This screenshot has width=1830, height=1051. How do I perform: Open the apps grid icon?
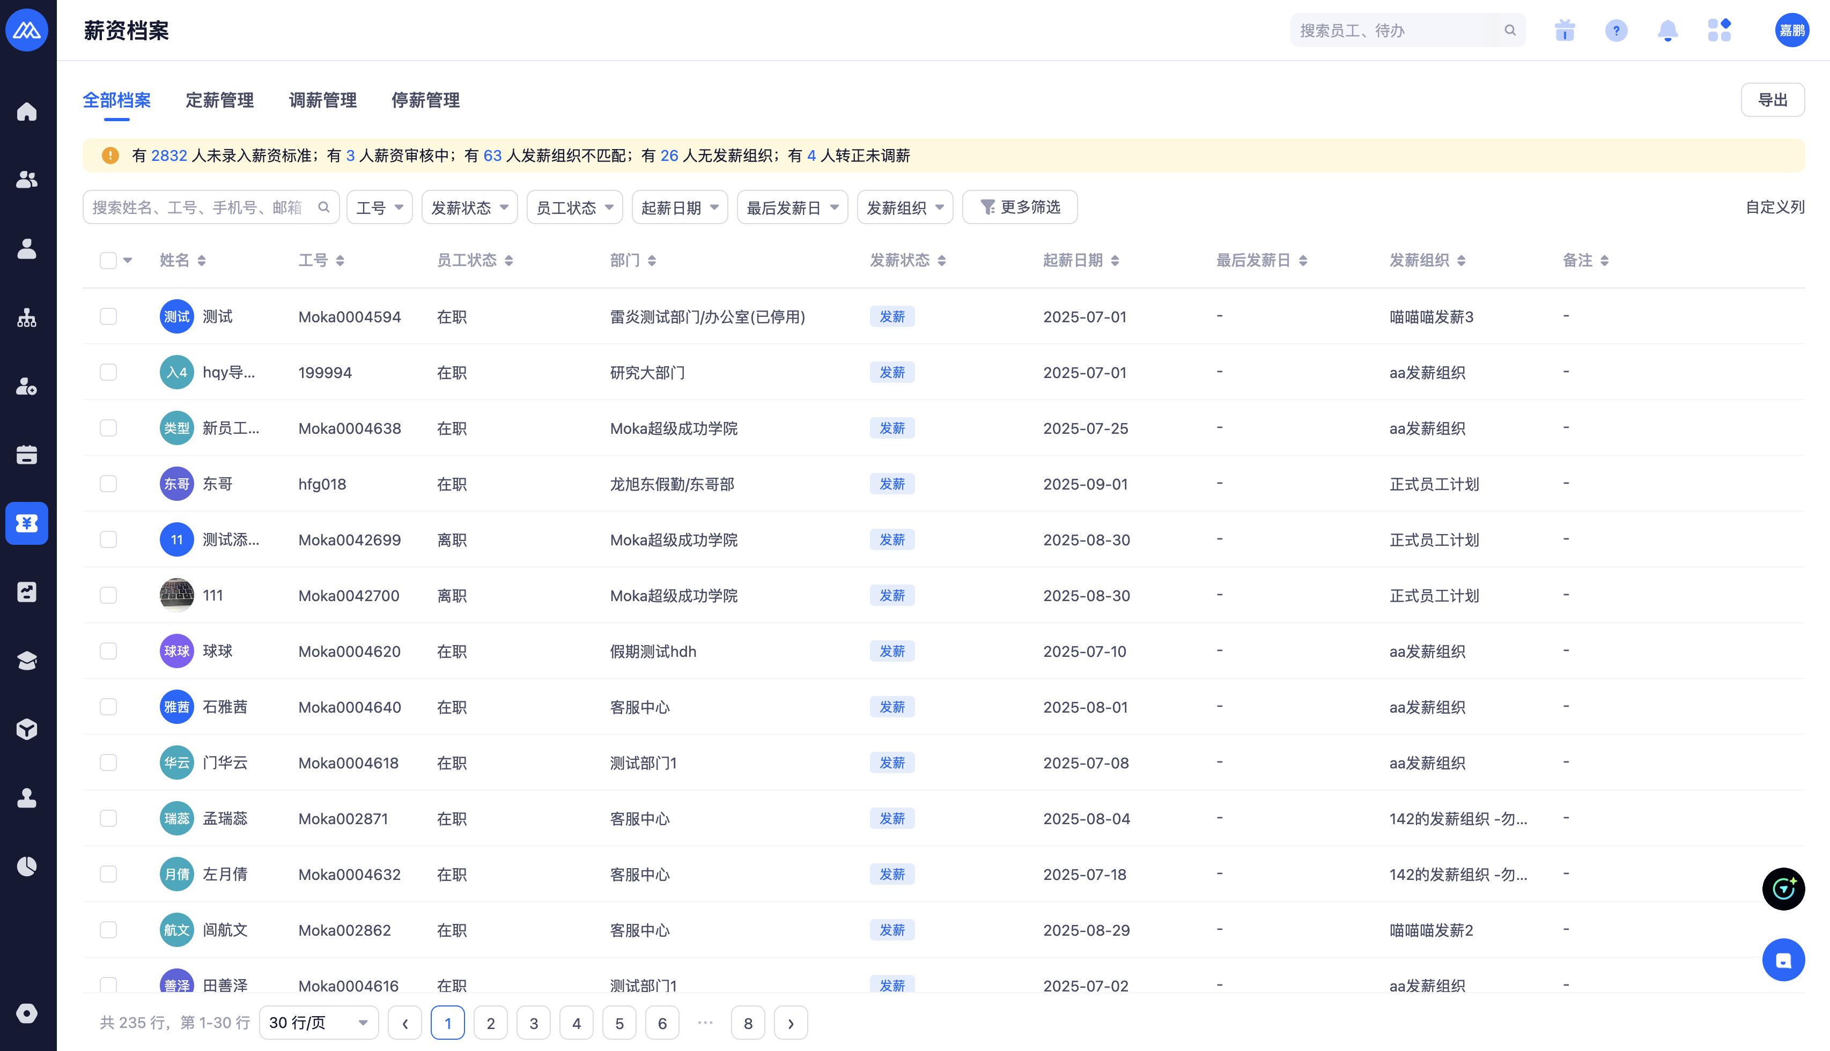pyautogui.click(x=1719, y=31)
